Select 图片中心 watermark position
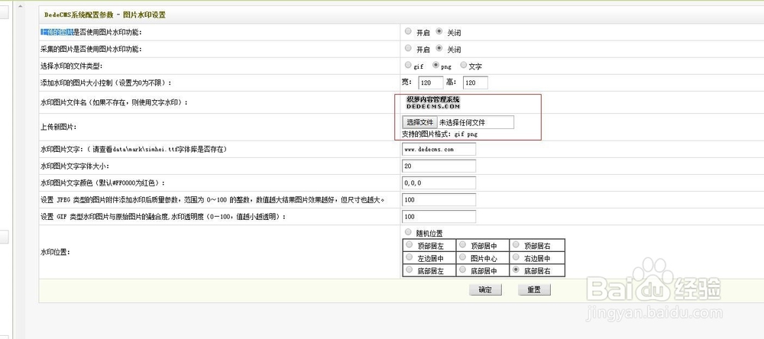 463,257
